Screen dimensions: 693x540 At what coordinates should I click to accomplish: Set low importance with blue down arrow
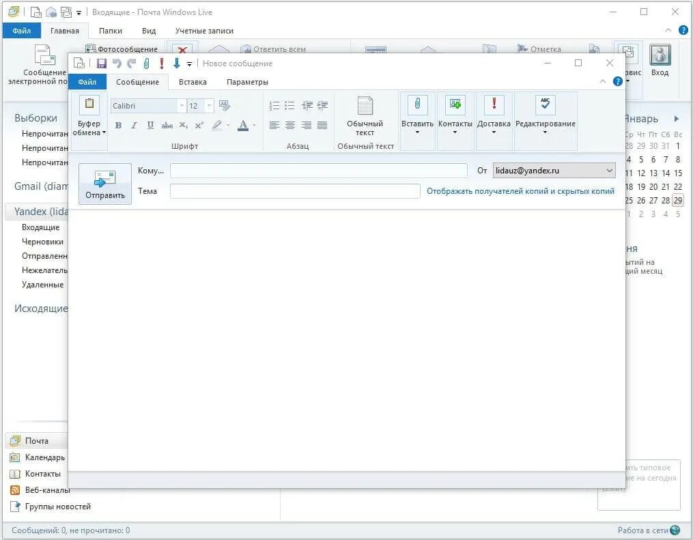[177, 63]
